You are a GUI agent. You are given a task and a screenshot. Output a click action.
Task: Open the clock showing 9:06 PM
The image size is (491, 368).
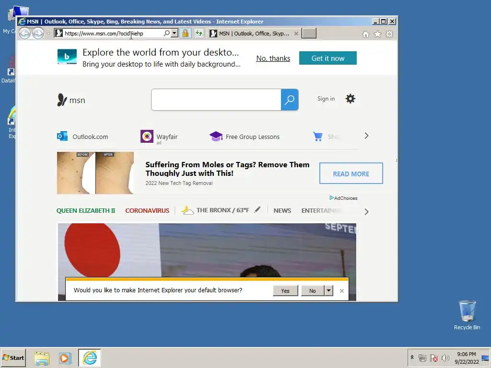[x=467, y=357]
